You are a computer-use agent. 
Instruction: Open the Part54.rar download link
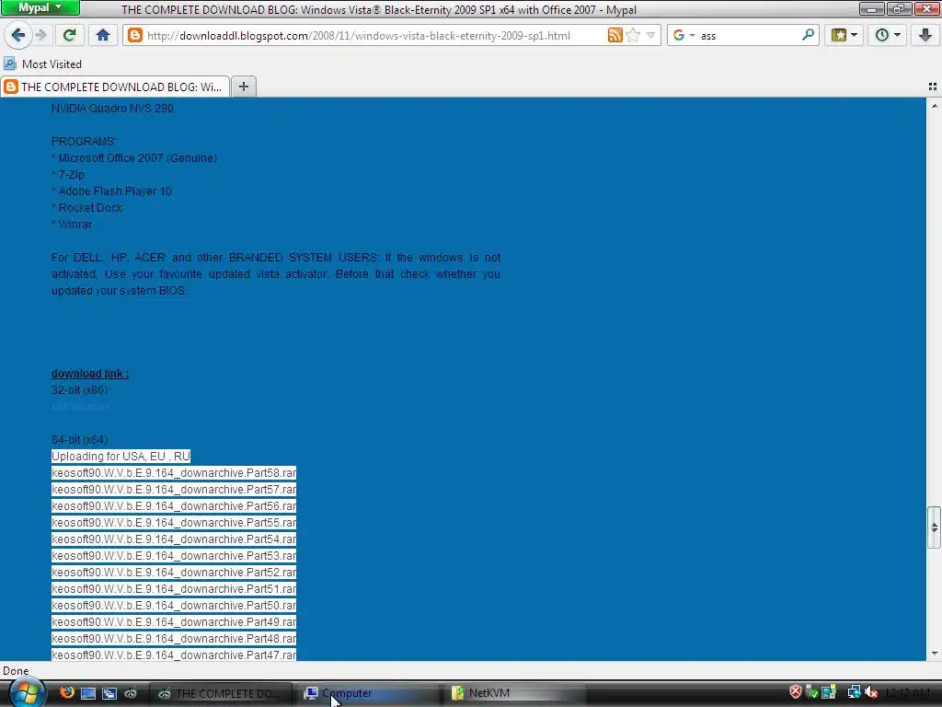pos(174,539)
